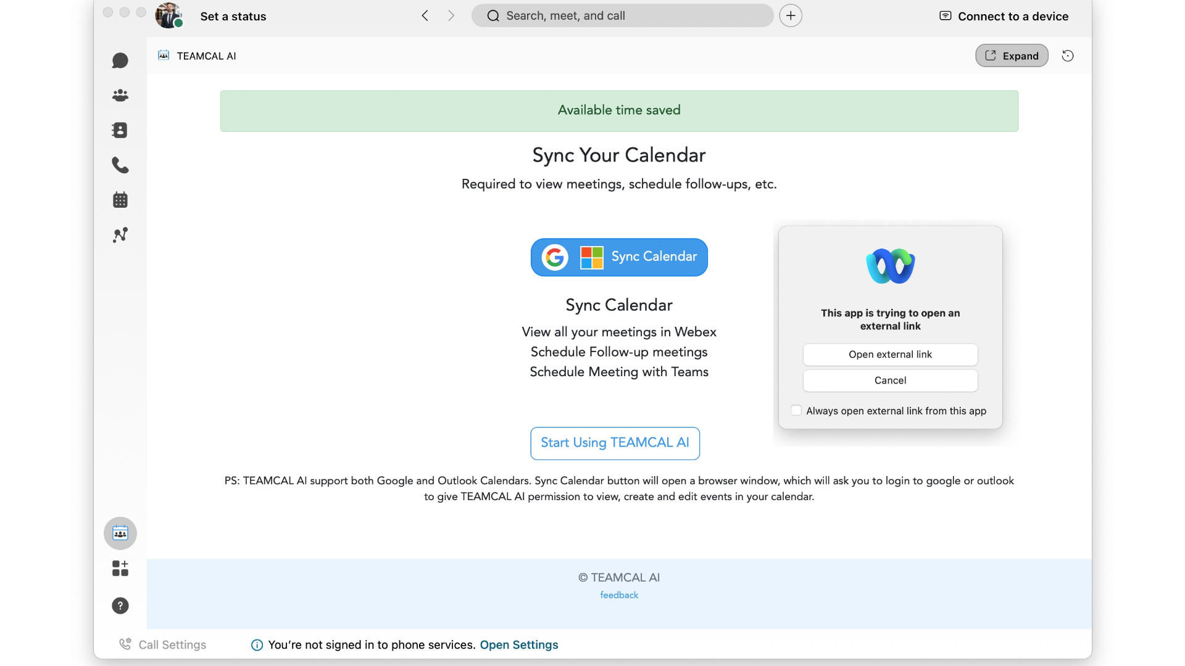The image size is (1185, 666).
Task: Open the Help question mark icon
Action: click(x=120, y=606)
